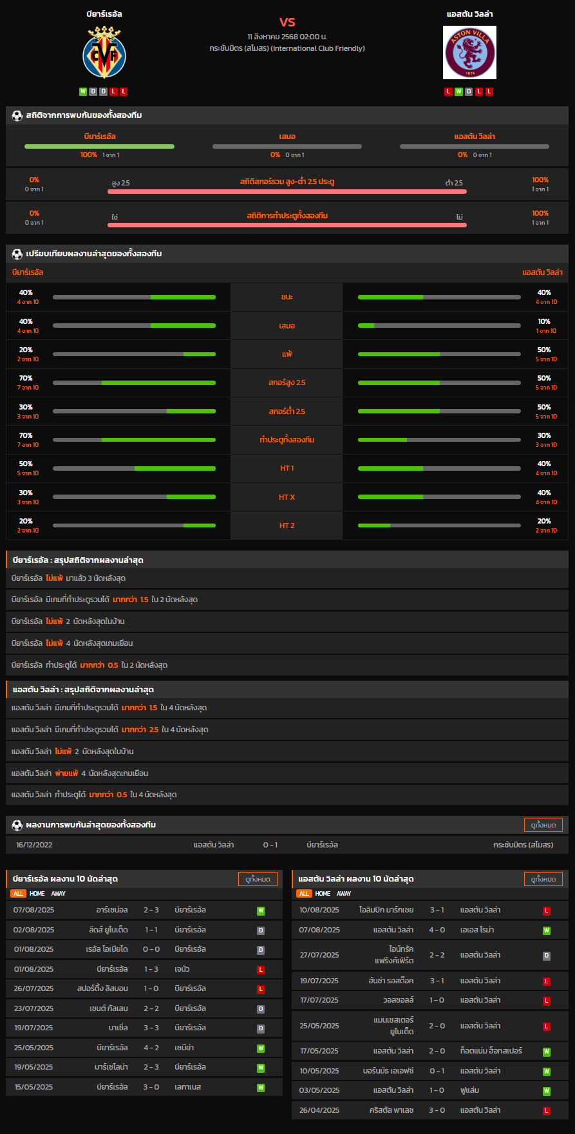Click the W result badge for 15/05/2025 Leganes match
Viewport: 575px width, 1134px height.
261,1088
